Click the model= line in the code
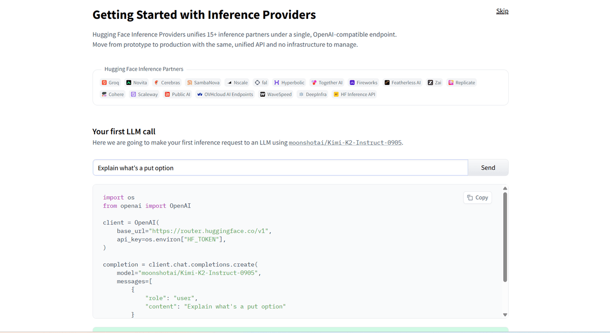Viewport: 610px width, 333px height. point(189,273)
